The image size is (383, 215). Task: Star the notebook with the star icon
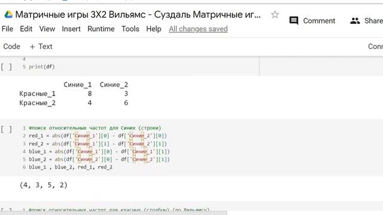pyautogui.click(x=275, y=14)
